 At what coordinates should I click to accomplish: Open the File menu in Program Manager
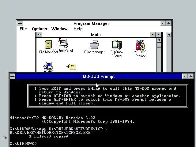pyautogui.click(x=23, y=29)
